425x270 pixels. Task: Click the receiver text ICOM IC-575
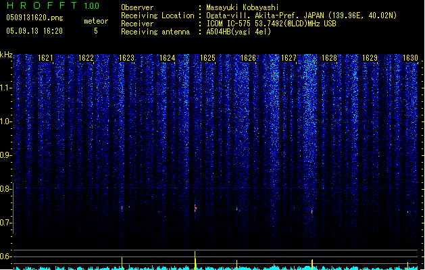230,24
